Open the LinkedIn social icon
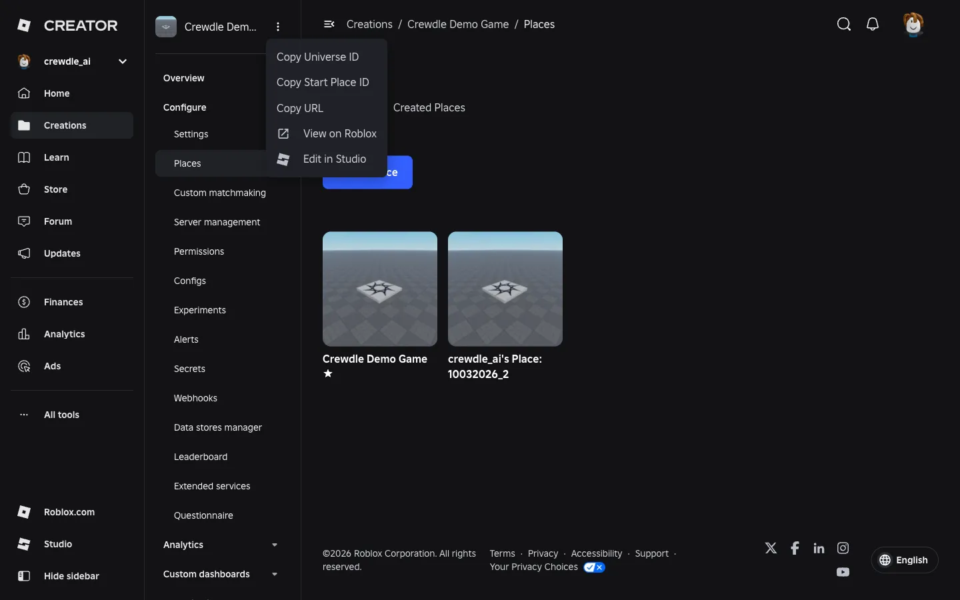The image size is (960, 600). [x=819, y=548]
